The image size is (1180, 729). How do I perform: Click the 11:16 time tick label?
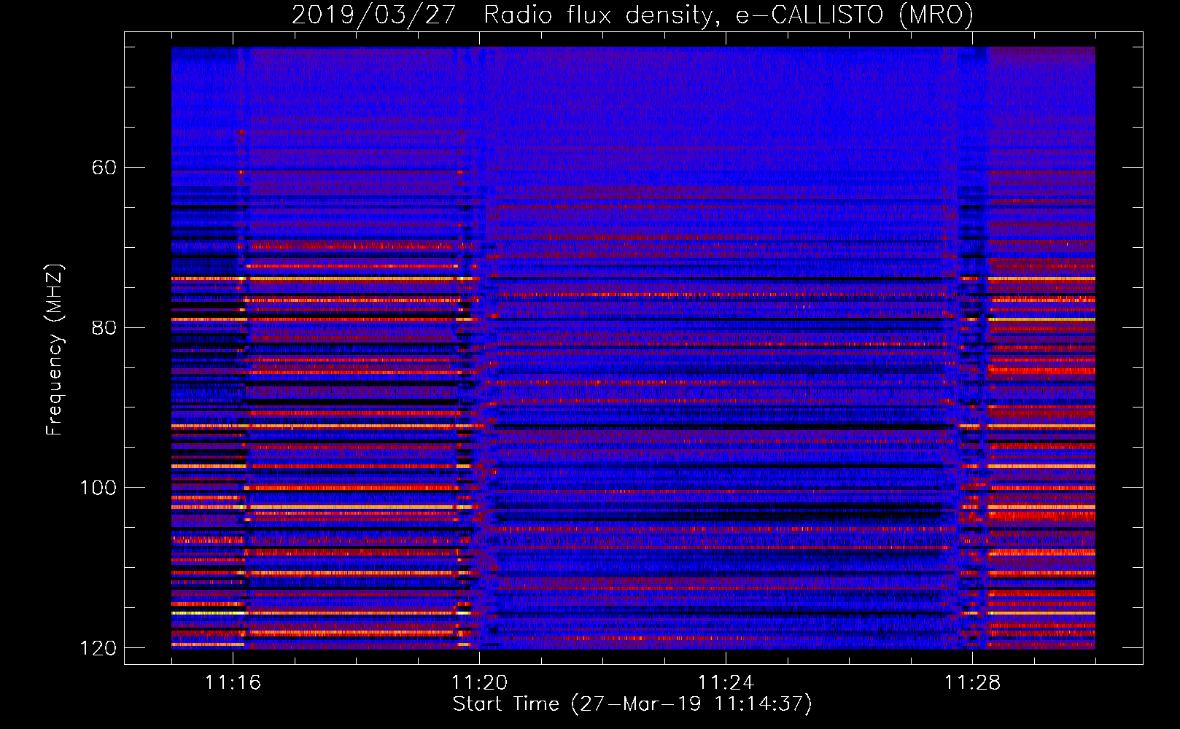[233, 682]
